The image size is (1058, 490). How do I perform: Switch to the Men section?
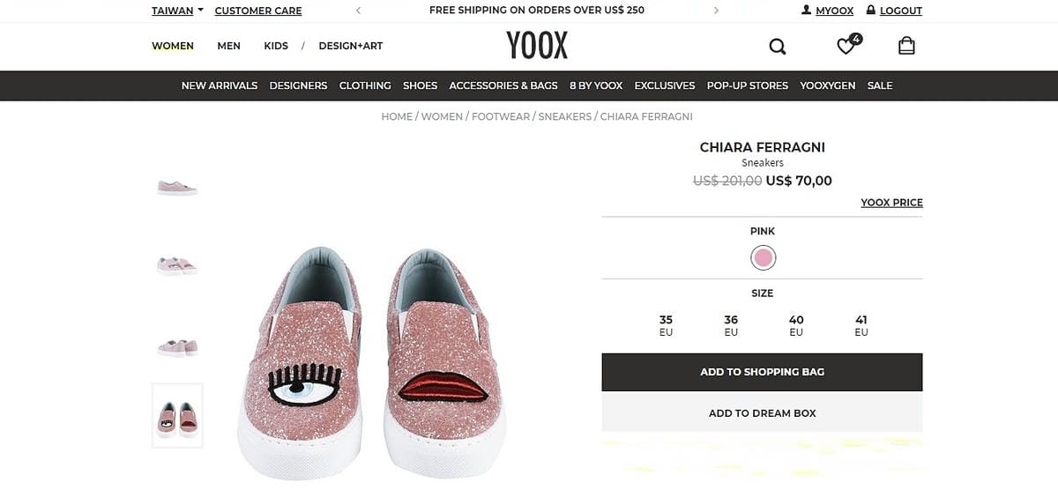228,46
